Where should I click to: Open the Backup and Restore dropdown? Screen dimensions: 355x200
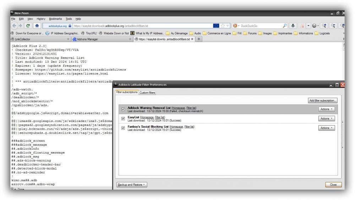(132, 185)
